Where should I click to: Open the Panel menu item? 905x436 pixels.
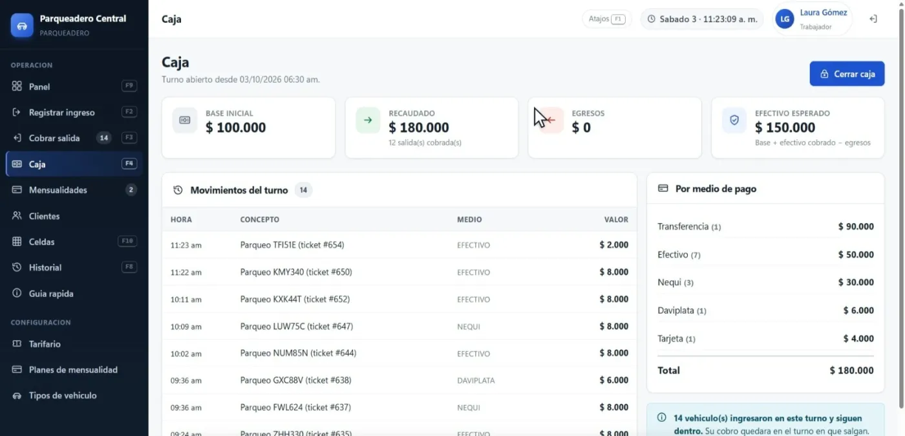pyautogui.click(x=74, y=87)
